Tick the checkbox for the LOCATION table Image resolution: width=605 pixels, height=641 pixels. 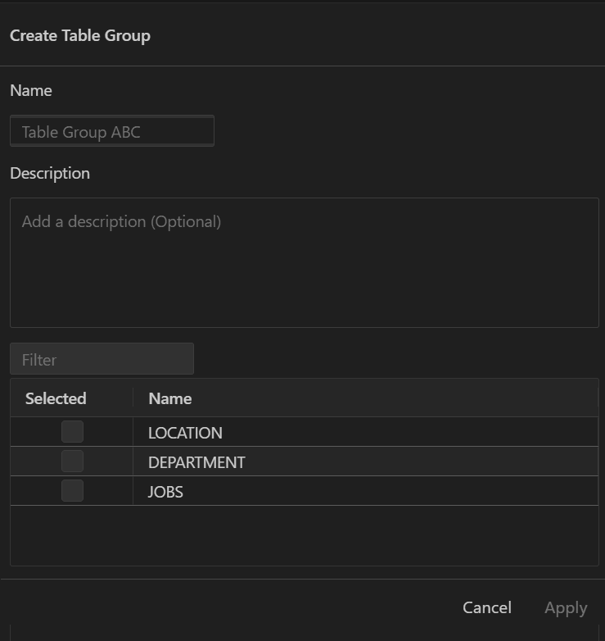72,432
